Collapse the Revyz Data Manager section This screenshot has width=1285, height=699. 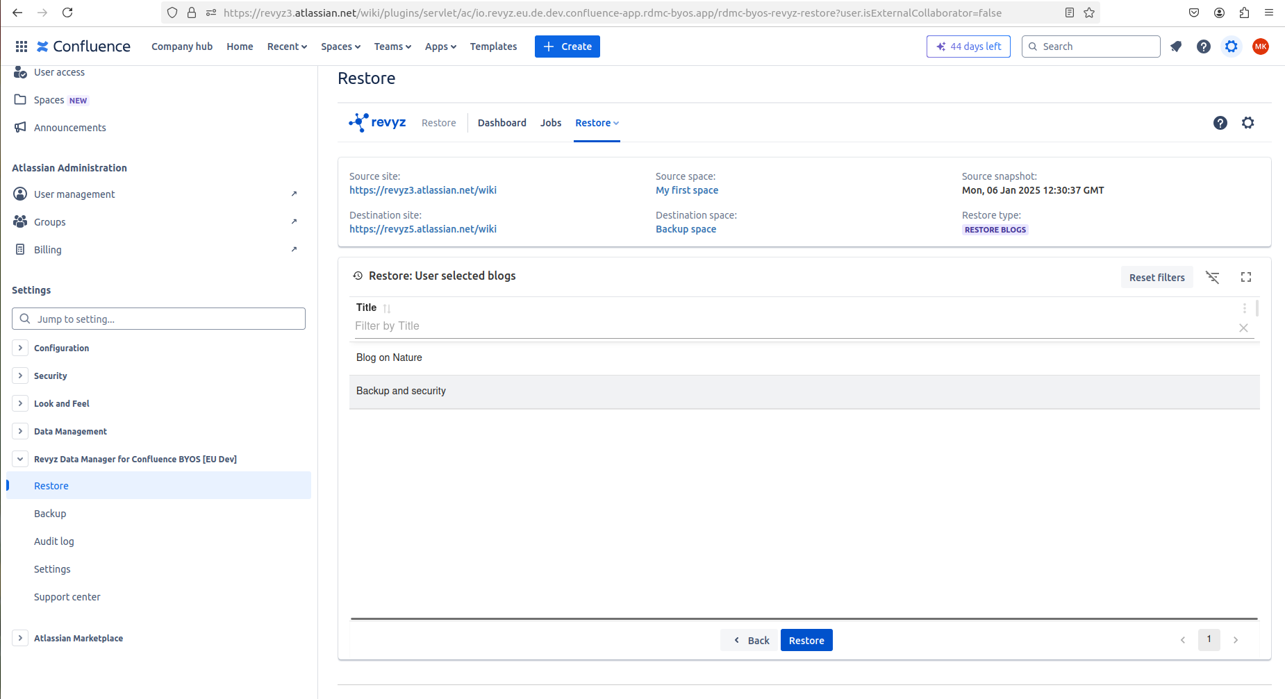click(x=20, y=459)
